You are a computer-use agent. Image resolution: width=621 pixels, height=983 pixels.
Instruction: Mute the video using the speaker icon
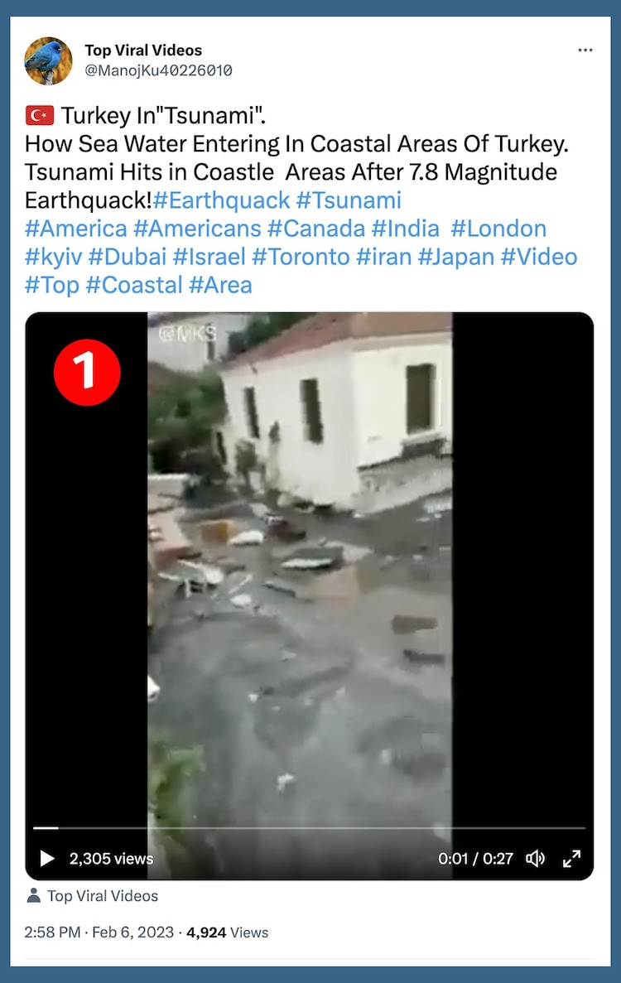(536, 859)
